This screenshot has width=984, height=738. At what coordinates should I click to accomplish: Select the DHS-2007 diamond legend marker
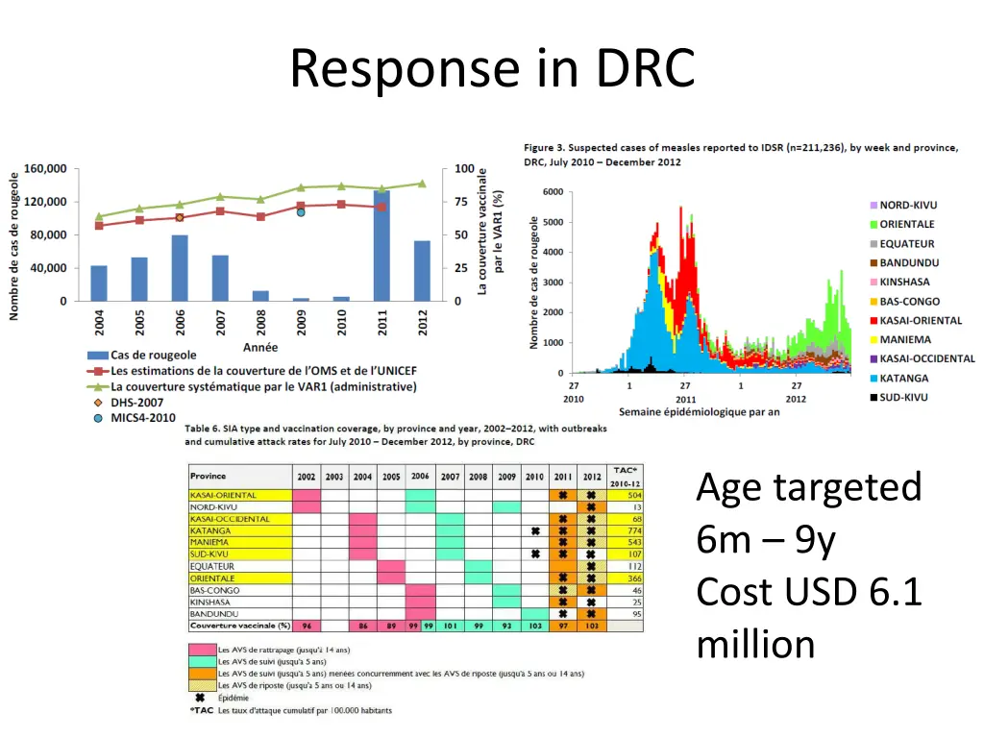coord(98,403)
